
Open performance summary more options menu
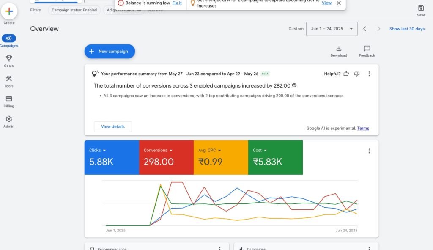coord(369,74)
